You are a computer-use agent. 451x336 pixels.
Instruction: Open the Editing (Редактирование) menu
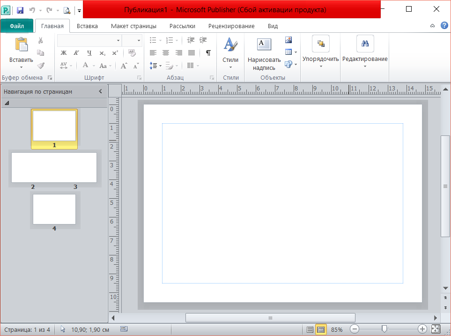tap(365, 52)
